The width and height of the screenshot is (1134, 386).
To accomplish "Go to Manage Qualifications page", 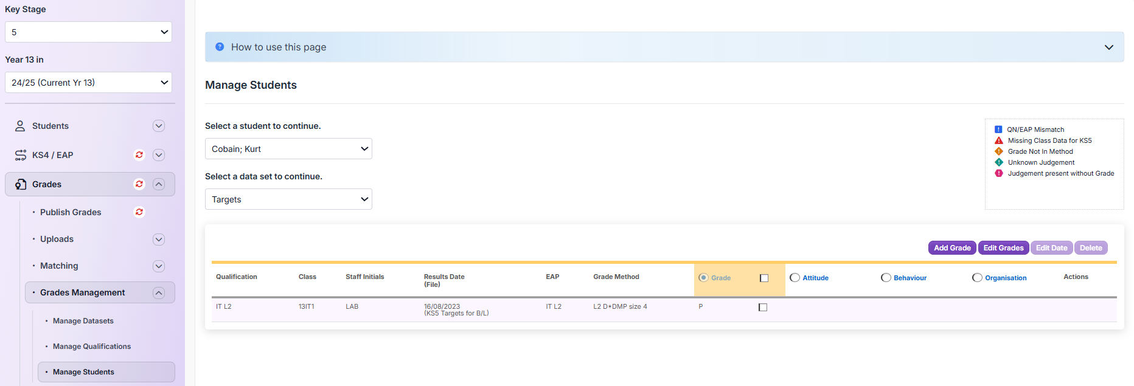I will (92, 346).
